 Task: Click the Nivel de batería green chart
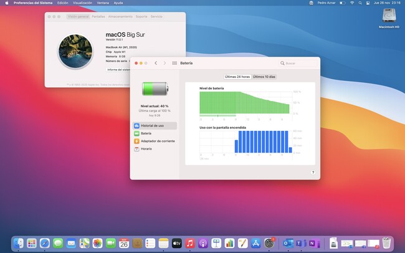(245, 103)
